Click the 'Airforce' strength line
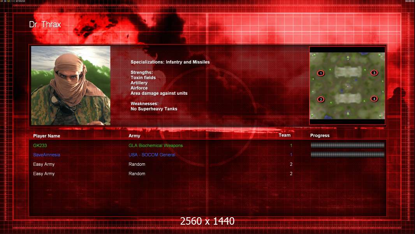The height and width of the screenshot is (234, 415). click(139, 88)
